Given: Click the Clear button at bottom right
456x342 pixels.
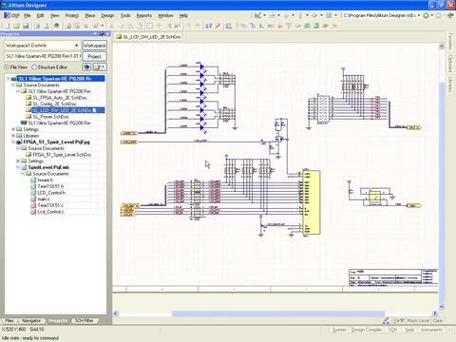Looking at the screenshot, I should click(x=438, y=321).
